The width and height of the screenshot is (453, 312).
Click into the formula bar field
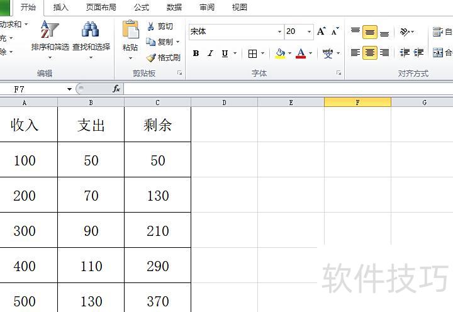pyautogui.click(x=288, y=89)
